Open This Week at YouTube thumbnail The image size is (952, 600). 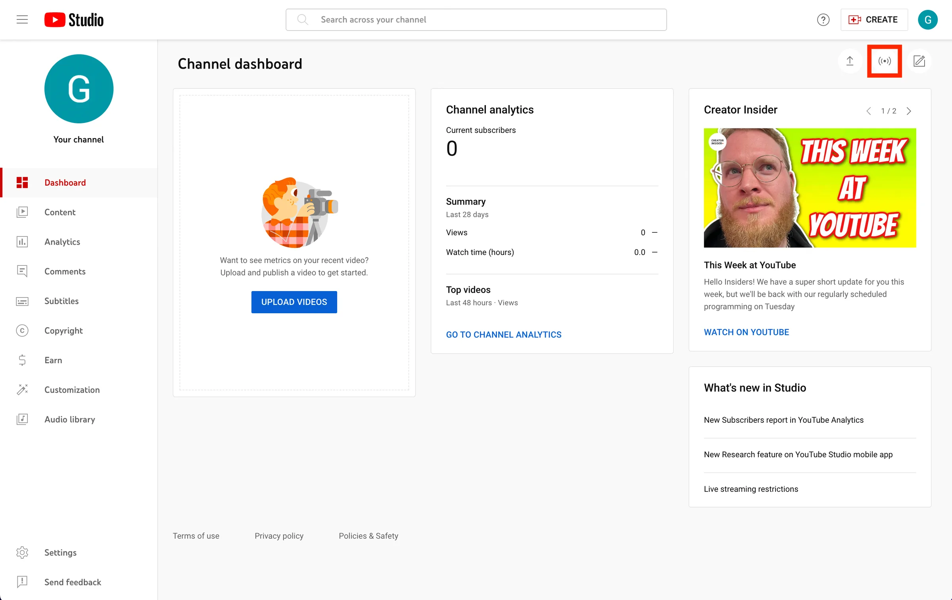point(810,188)
